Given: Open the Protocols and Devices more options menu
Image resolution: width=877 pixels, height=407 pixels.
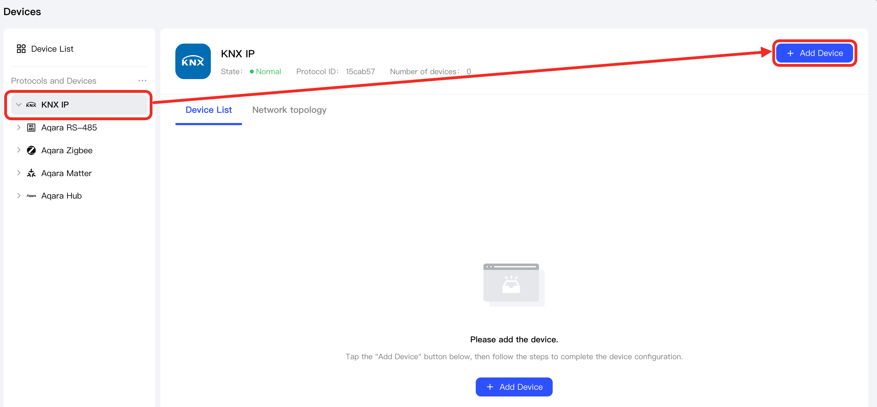Looking at the screenshot, I should (x=142, y=81).
